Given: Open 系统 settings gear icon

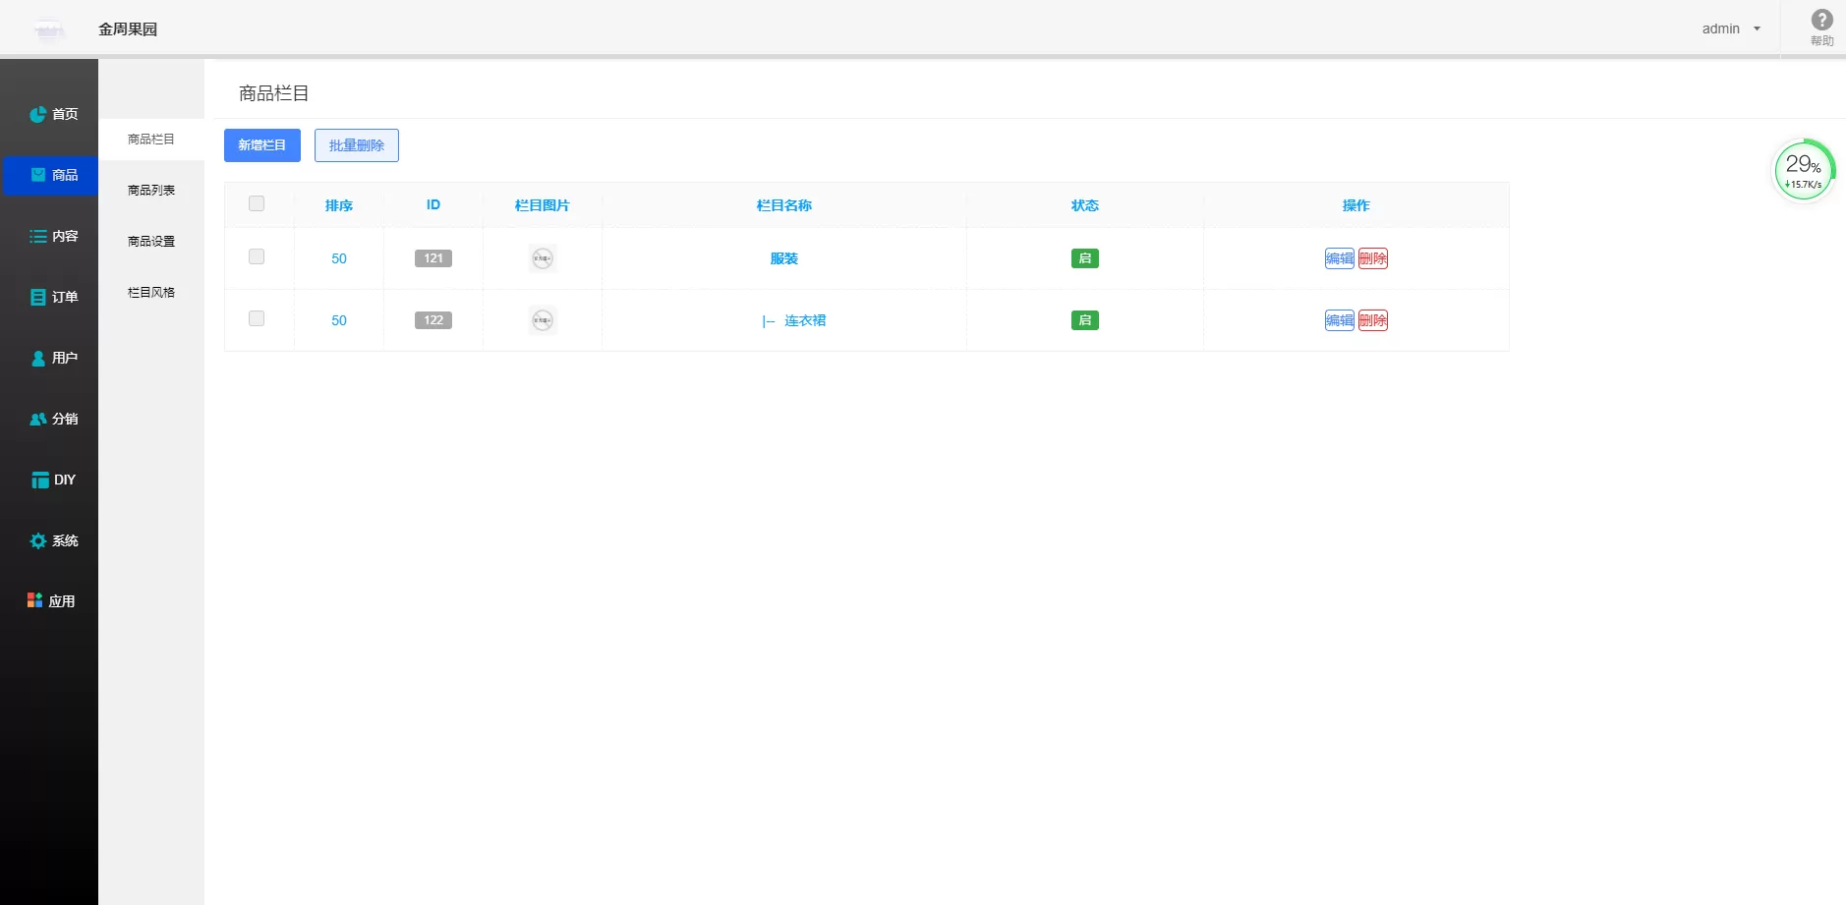Looking at the screenshot, I should click(x=37, y=541).
